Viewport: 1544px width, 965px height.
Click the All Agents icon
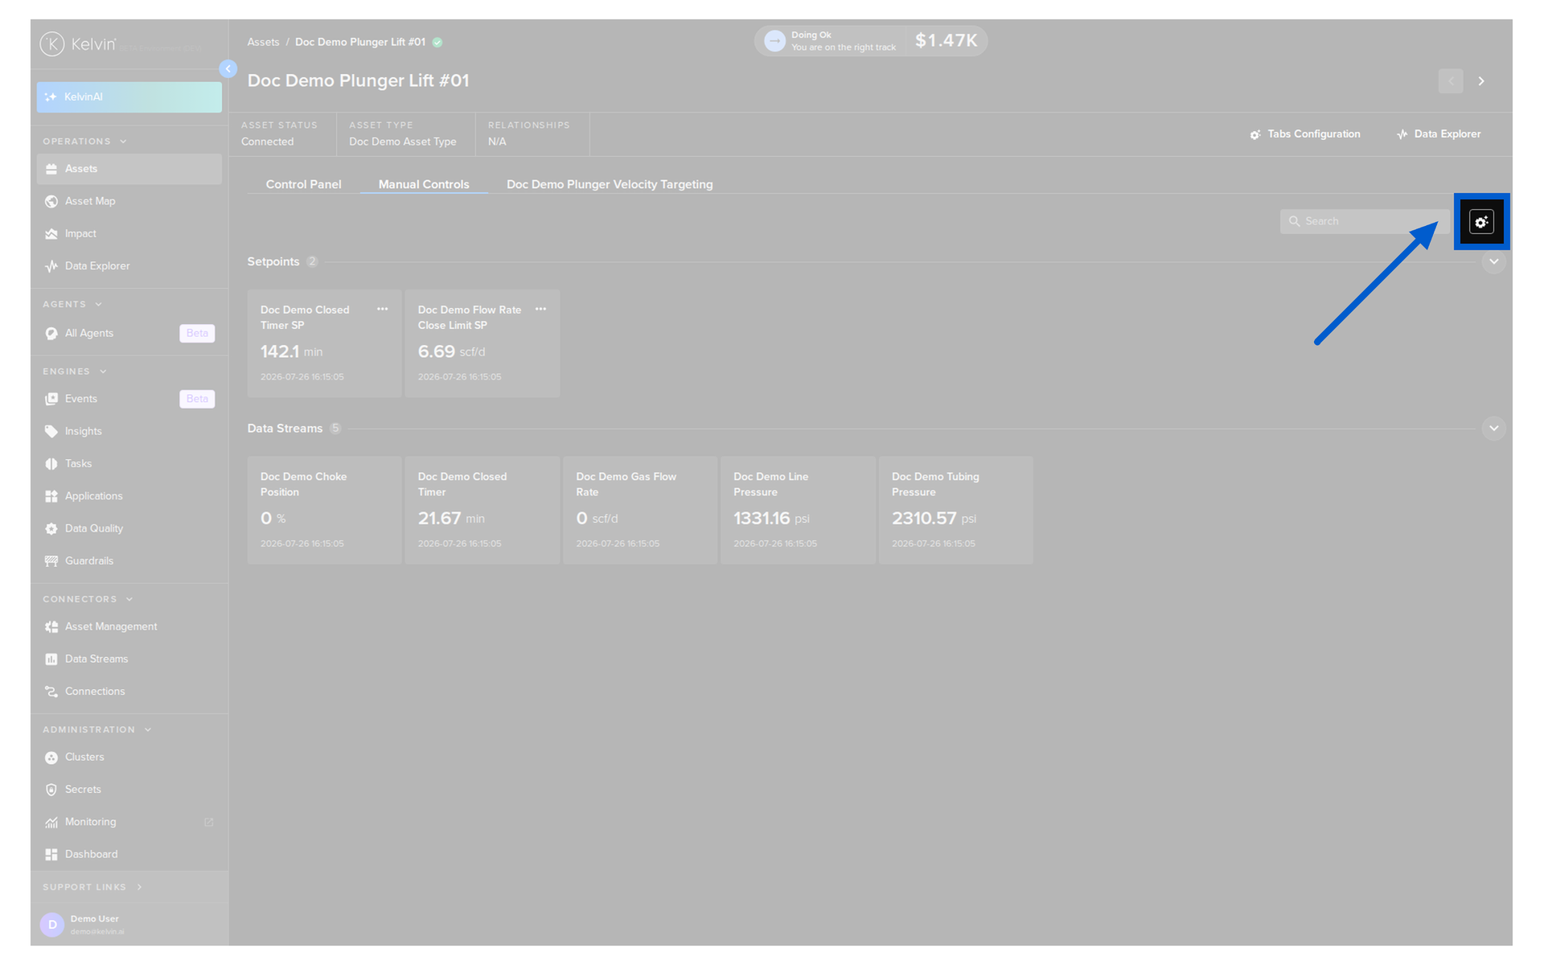tap(51, 333)
